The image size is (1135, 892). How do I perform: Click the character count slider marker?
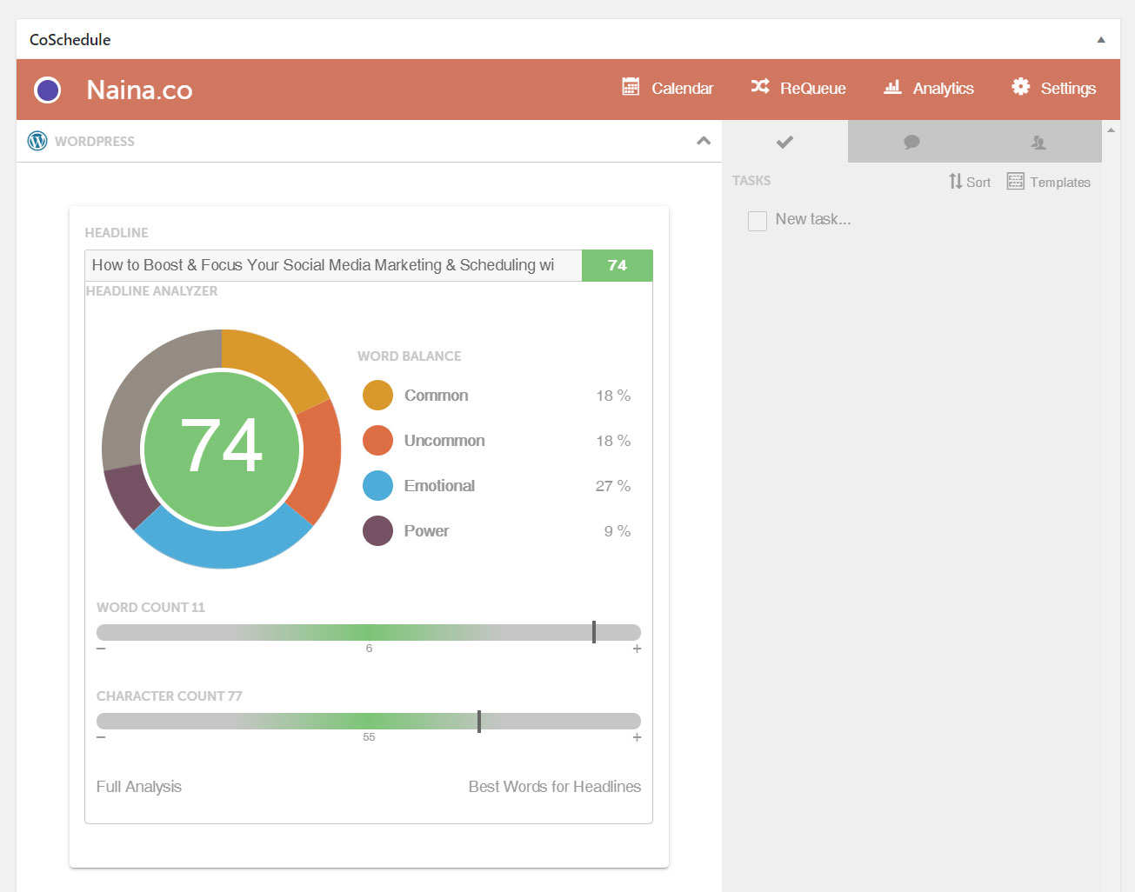point(479,721)
